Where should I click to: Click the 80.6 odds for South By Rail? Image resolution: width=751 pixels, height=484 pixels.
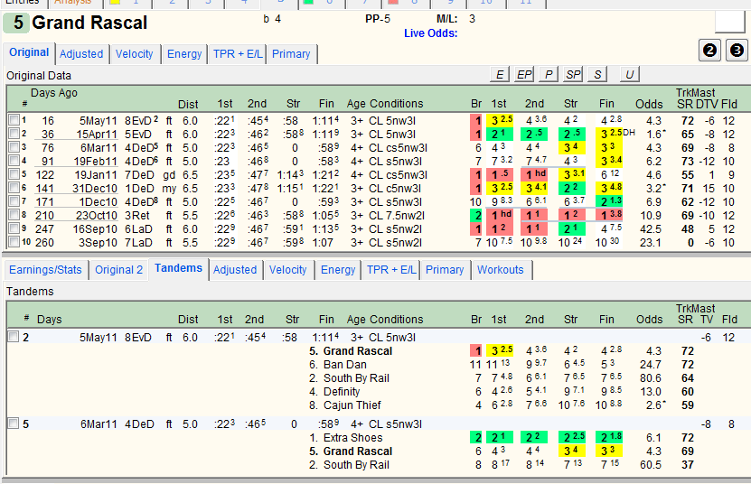(651, 378)
